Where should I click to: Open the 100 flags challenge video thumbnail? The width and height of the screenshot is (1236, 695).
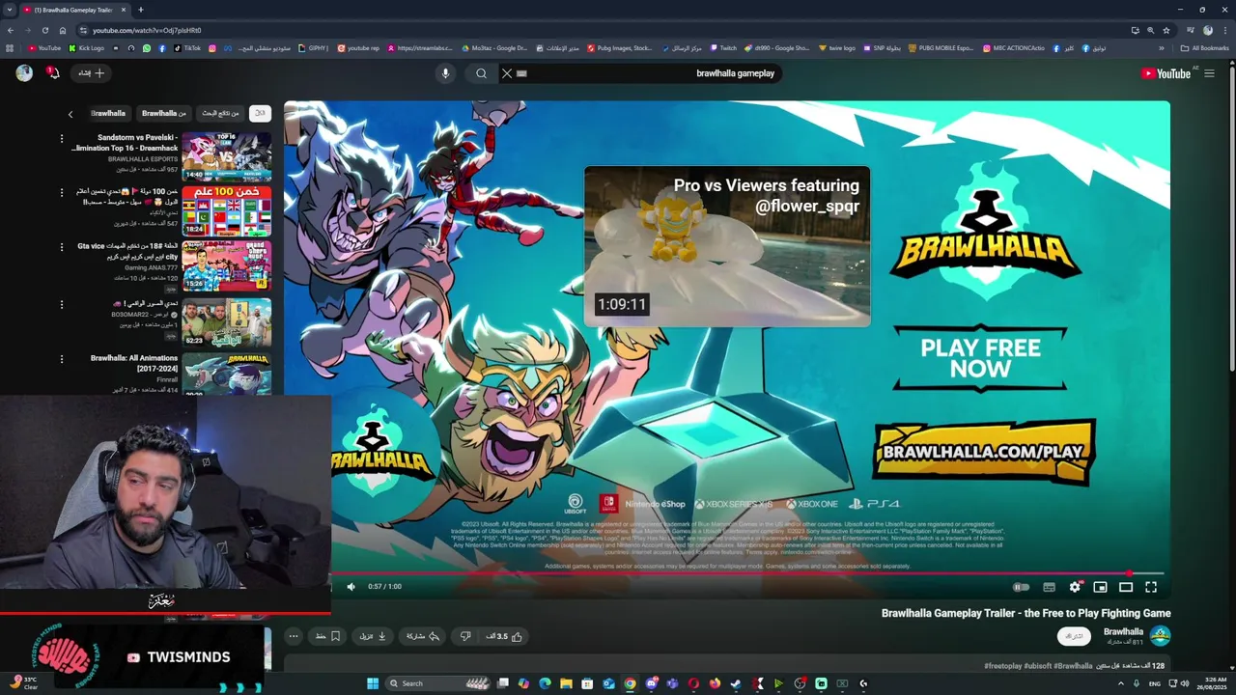(227, 211)
